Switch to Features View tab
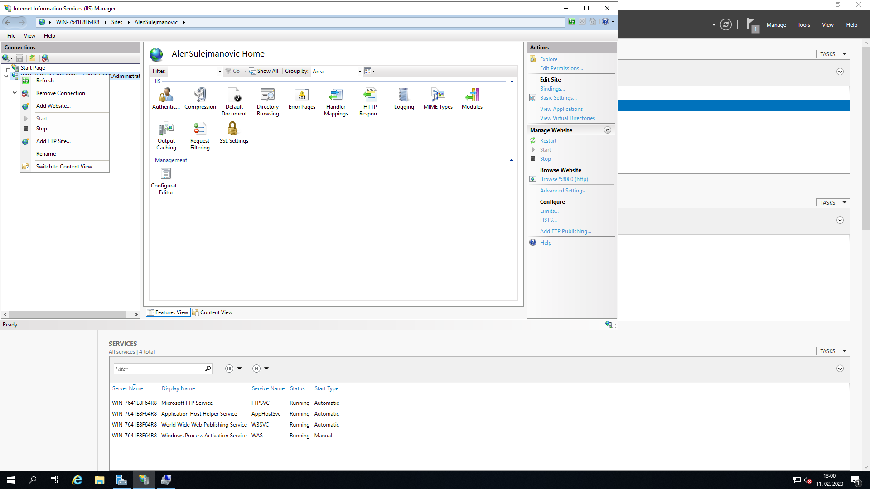This screenshot has height=489, width=870. (x=168, y=312)
